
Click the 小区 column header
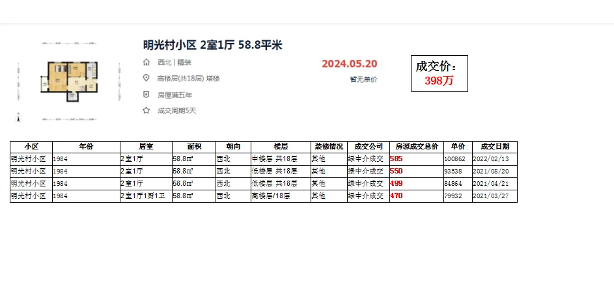click(x=31, y=147)
